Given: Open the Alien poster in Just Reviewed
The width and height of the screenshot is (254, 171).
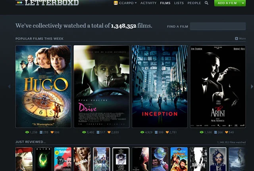Looking at the screenshot, I should (x=43, y=159).
